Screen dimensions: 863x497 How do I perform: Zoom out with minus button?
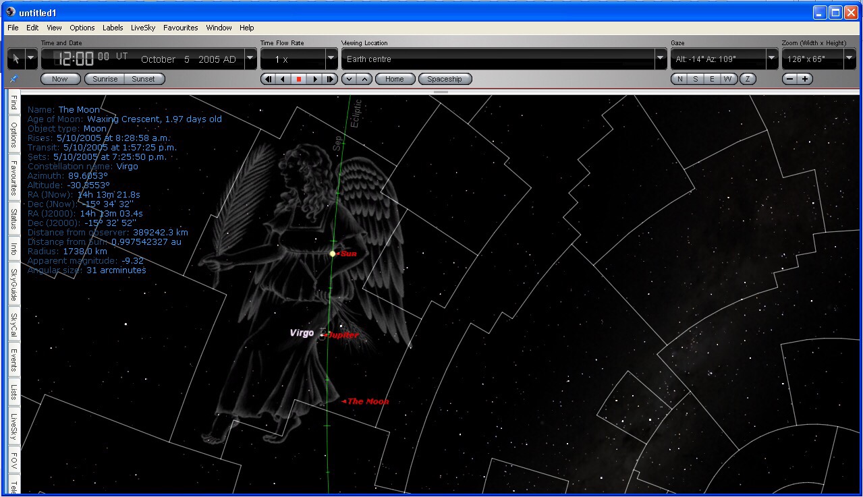[790, 79]
